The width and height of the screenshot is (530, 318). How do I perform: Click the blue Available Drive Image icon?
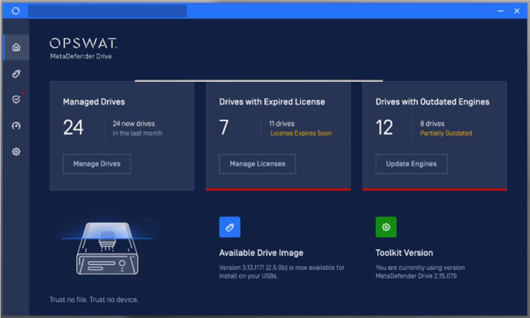tap(229, 227)
